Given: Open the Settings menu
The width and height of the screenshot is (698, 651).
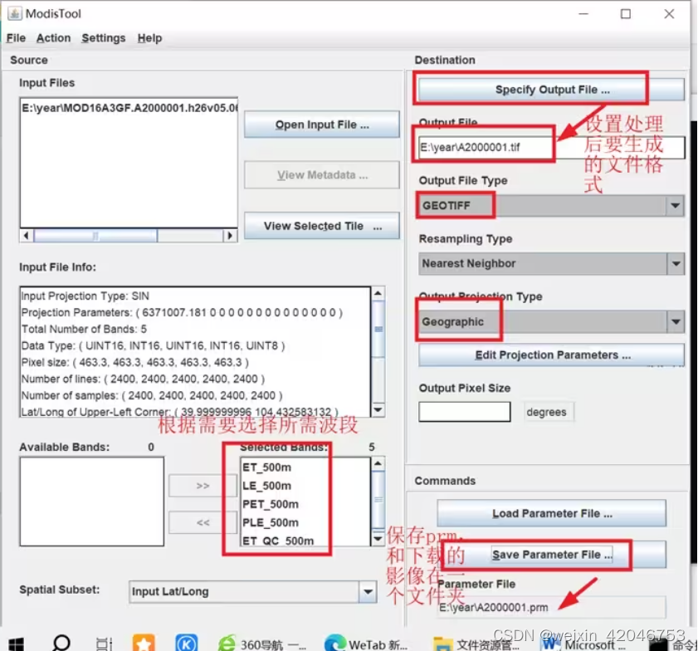Looking at the screenshot, I should (102, 37).
